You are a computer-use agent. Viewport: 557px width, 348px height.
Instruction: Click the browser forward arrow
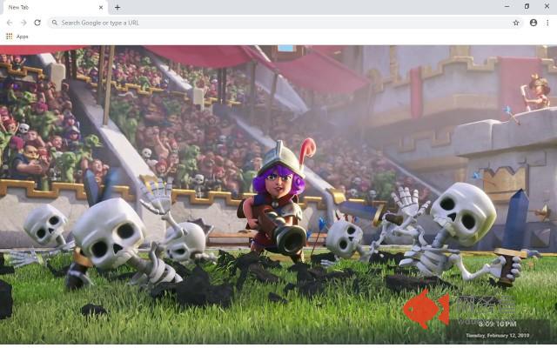tap(23, 23)
